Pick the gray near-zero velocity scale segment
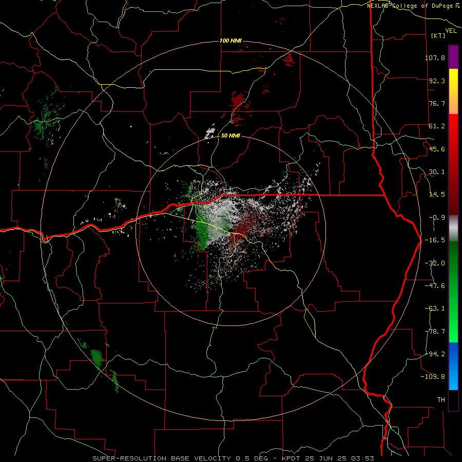This screenshot has width=462, height=462. point(453,228)
